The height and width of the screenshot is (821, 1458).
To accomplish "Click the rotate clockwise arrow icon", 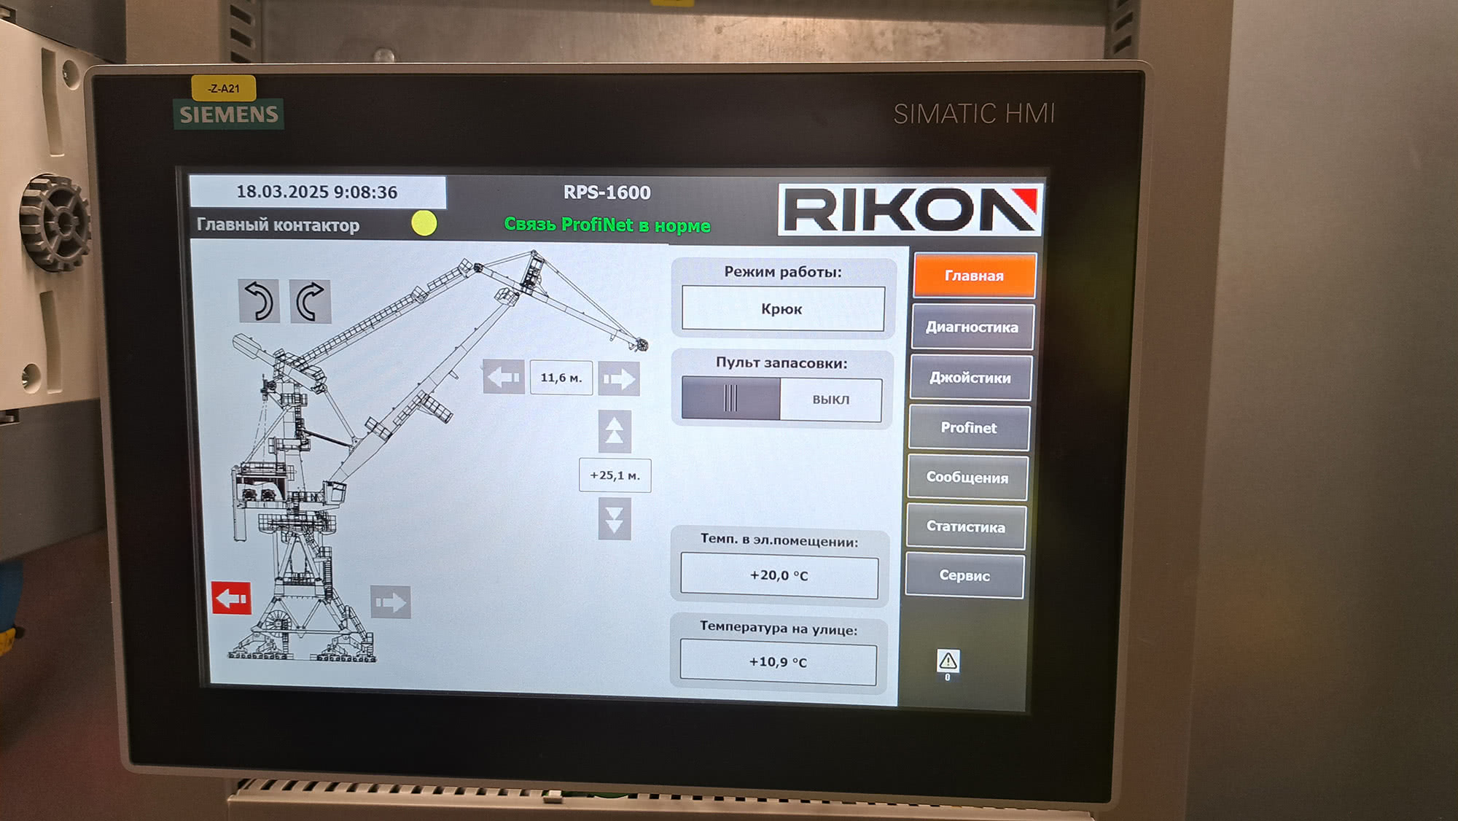I will 311,301.
